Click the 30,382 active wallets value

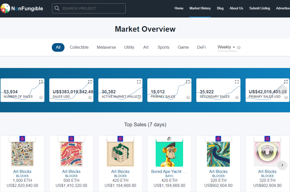(x=109, y=92)
